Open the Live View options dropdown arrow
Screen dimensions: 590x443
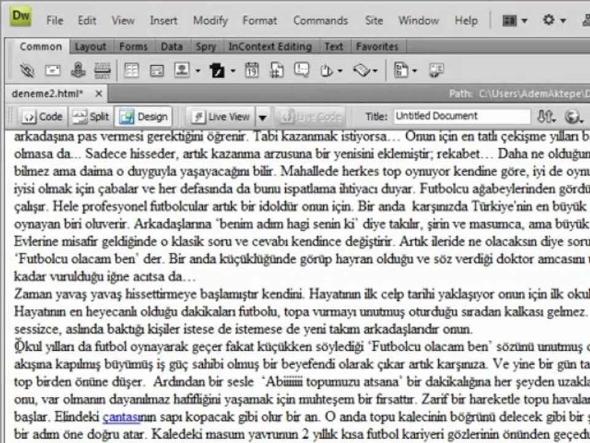(x=262, y=118)
